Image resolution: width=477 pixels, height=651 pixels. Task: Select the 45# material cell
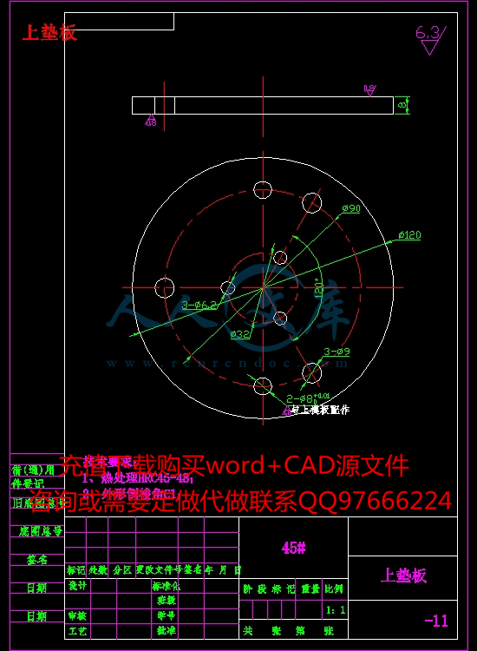coord(294,548)
